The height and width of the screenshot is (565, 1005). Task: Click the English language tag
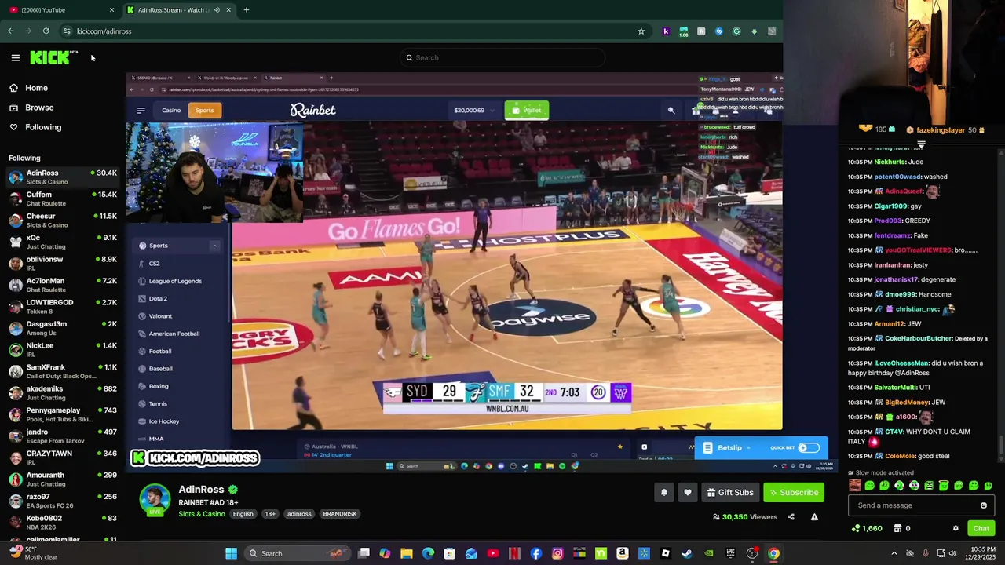(243, 514)
